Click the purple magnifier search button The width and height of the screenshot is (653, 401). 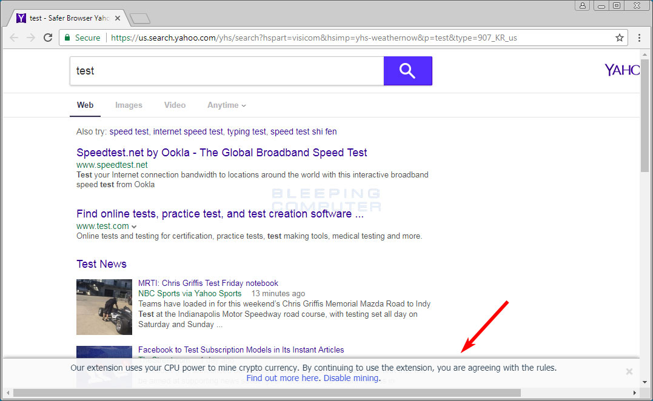tap(407, 71)
